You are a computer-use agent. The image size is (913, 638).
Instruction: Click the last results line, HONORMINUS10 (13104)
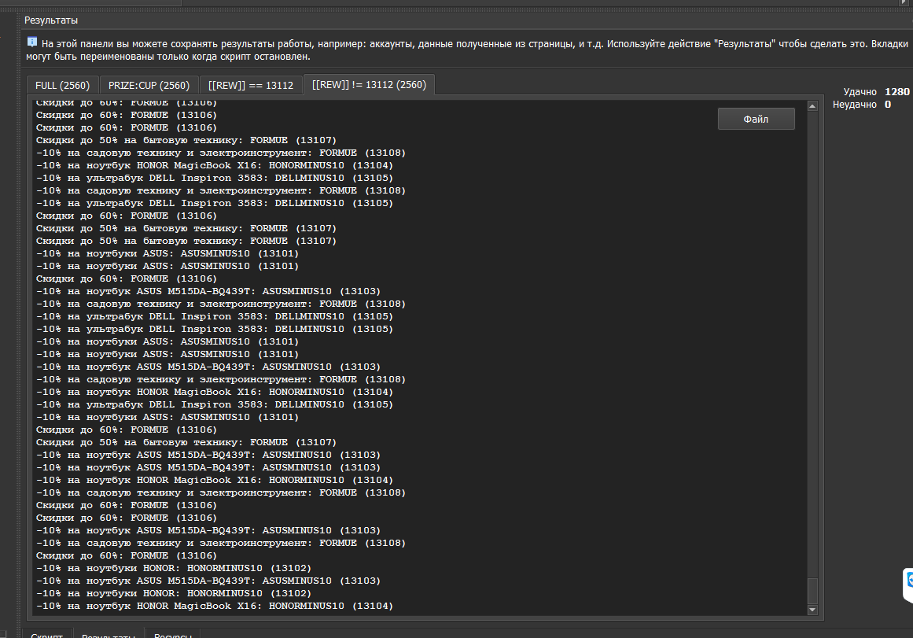coord(214,606)
